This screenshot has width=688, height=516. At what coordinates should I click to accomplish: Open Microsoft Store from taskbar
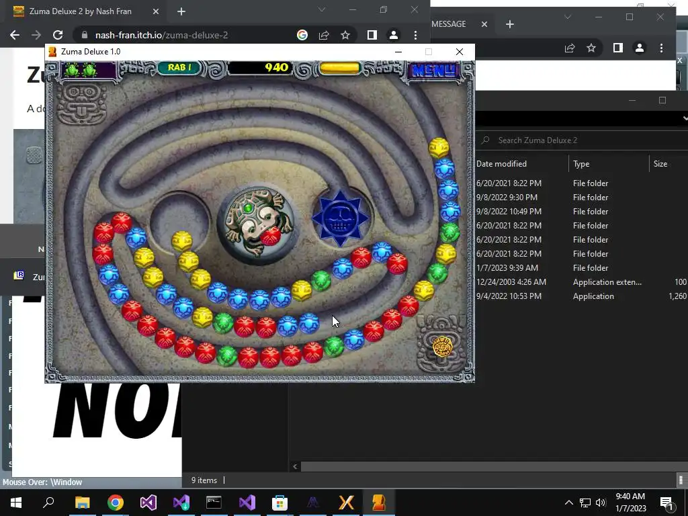[x=279, y=503]
